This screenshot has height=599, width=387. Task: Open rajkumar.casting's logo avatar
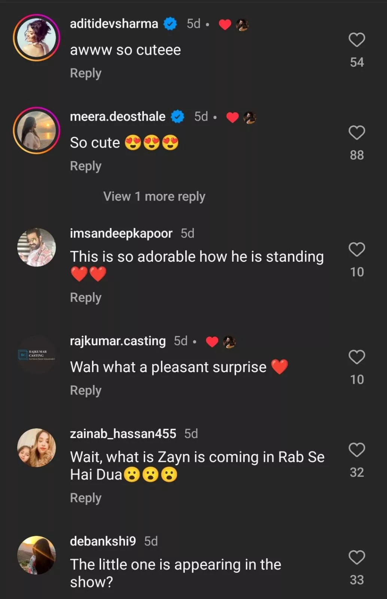point(37,355)
